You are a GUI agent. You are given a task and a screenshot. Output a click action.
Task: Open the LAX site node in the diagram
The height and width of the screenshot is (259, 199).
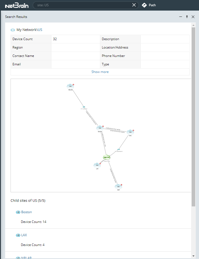tap(97, 165)
